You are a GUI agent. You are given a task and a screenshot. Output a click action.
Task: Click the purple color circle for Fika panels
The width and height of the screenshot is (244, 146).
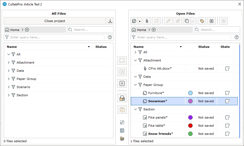click(x=190, y=117)
